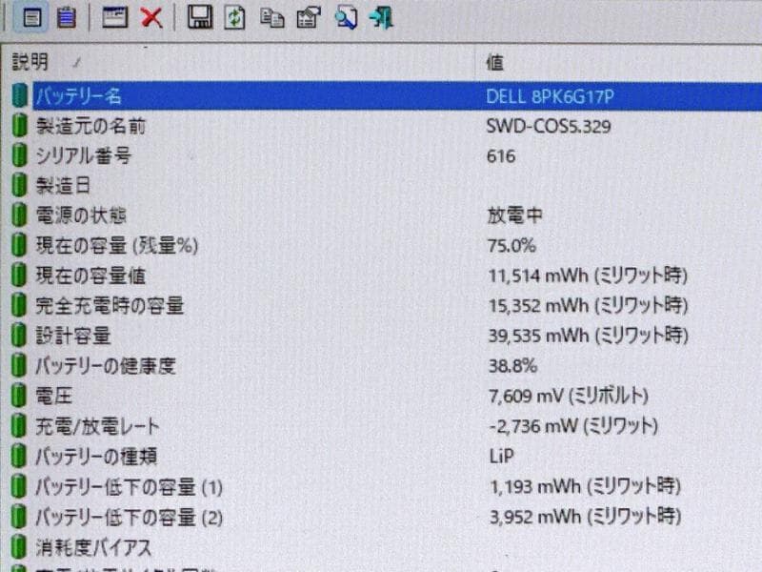The width and height of the screenshot is (762, 572).
Task: Select the battery information view mode icon
Action: click(x=31, y=17)
